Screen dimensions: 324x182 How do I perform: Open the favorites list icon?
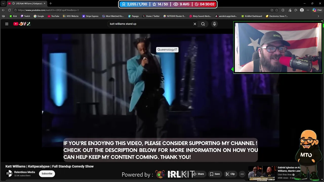[296, 10]
